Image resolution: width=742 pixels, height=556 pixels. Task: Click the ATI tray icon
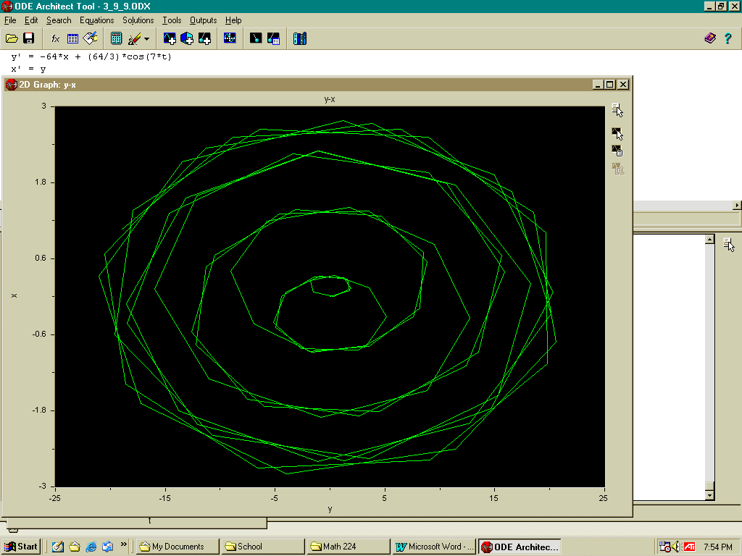pyautogui.click(x=690, y=547)
